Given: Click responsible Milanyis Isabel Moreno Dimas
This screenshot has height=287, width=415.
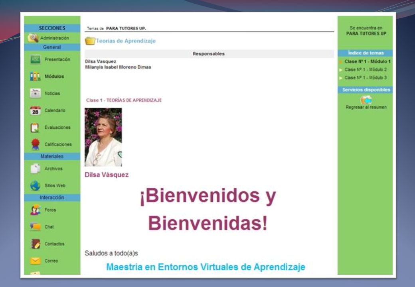Looking at the screenshot, I should point(118,67).
